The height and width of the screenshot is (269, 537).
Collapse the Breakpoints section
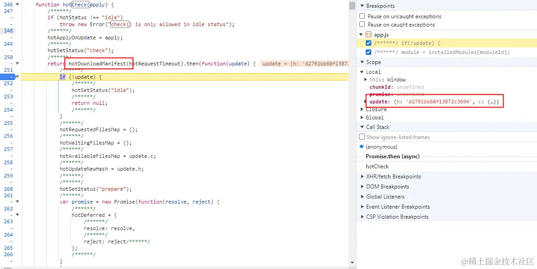coord(361,6)
